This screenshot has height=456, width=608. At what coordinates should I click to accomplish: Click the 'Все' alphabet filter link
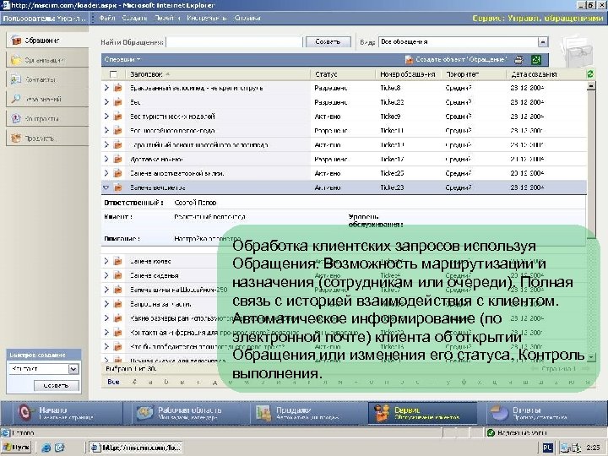[114, 382]
